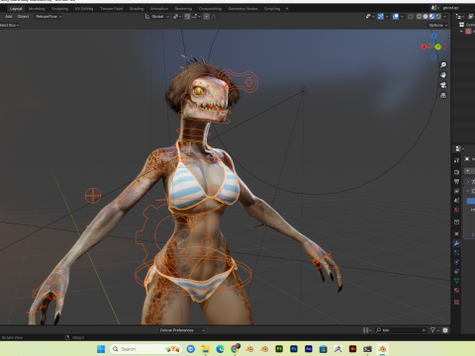Open the Modifiers wrench tab
The height and width of the screenshot is (356, 475).
click(x=456, y=243)
